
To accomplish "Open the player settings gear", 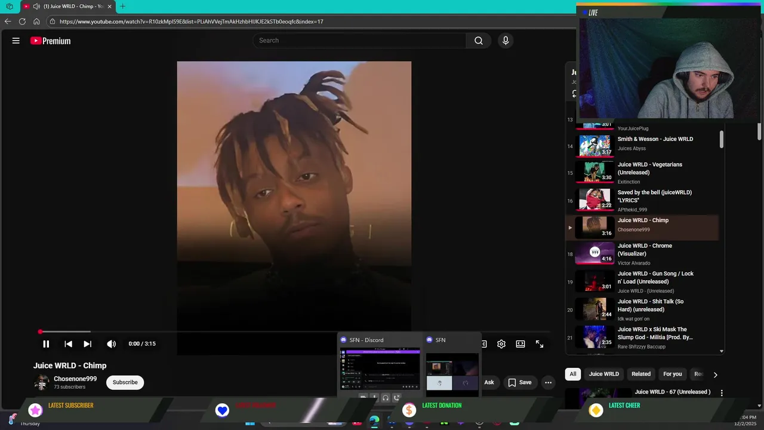I will pyautogui.click(x=501, y=344).
